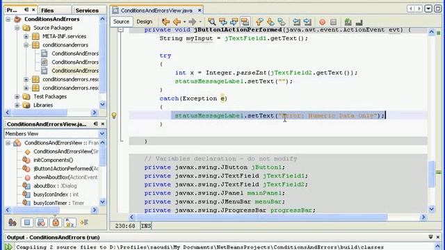The width and height of the screenshot is (445, 250).
Task: Find Next Occurrence toolbar icon
Action: pyautogui.click(x=234, y=22)
